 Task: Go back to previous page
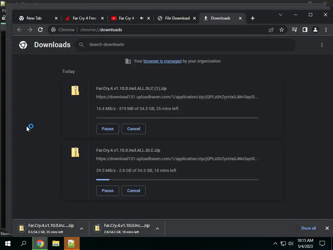(x=20, y=30)
